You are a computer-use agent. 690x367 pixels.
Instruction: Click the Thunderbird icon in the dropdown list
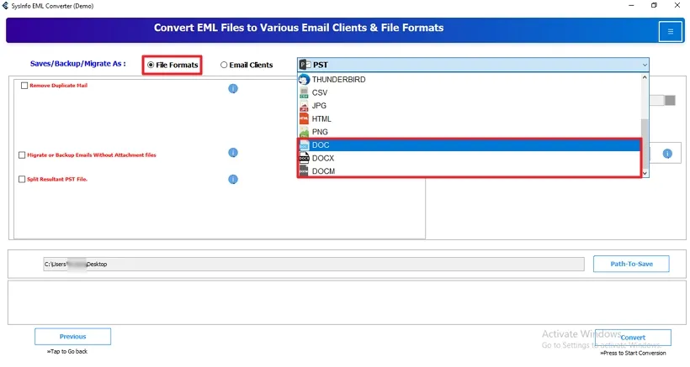[304, 80]
